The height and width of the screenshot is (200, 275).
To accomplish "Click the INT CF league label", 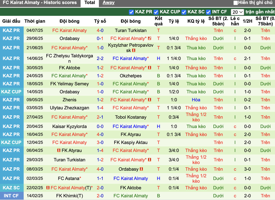I will [11, 196].
